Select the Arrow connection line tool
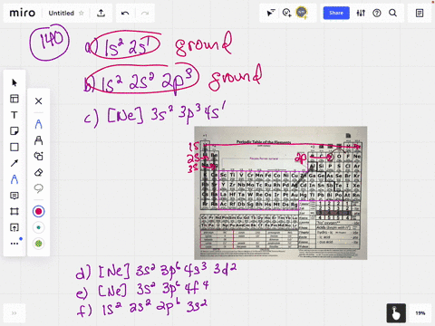This screenshot has width=435, height=326. click(14, 163)
